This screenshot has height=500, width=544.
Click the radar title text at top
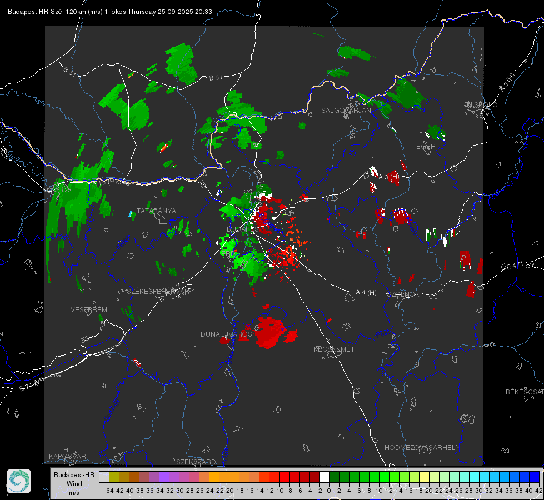point(110,12)
